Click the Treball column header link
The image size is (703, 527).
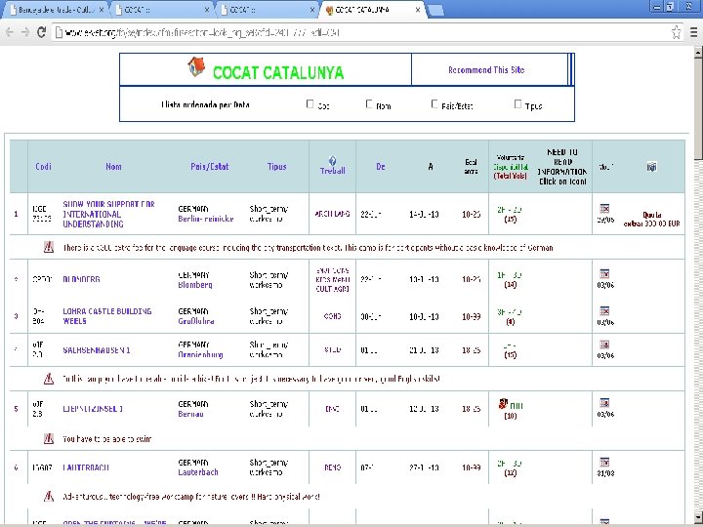[332, 171]
